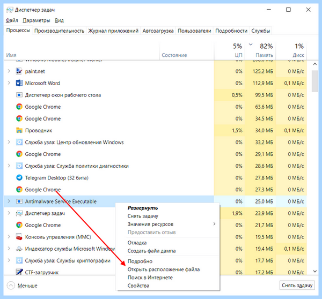Viewport: 322px width, 299px height.
Task: Click the Снять задачу button at bottom
Action: 297,285
